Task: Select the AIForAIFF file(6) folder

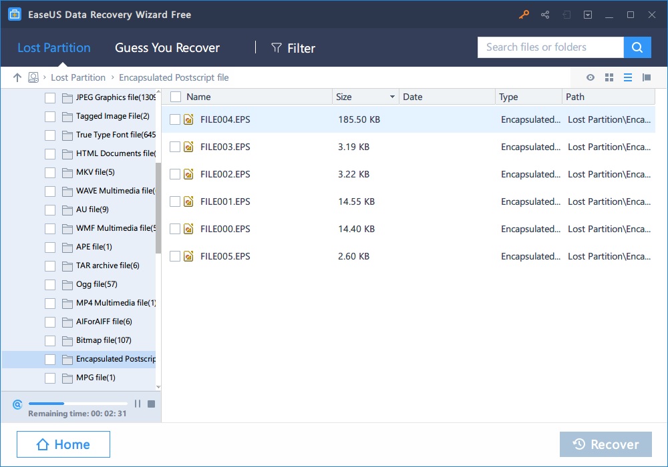Action: 104,322
